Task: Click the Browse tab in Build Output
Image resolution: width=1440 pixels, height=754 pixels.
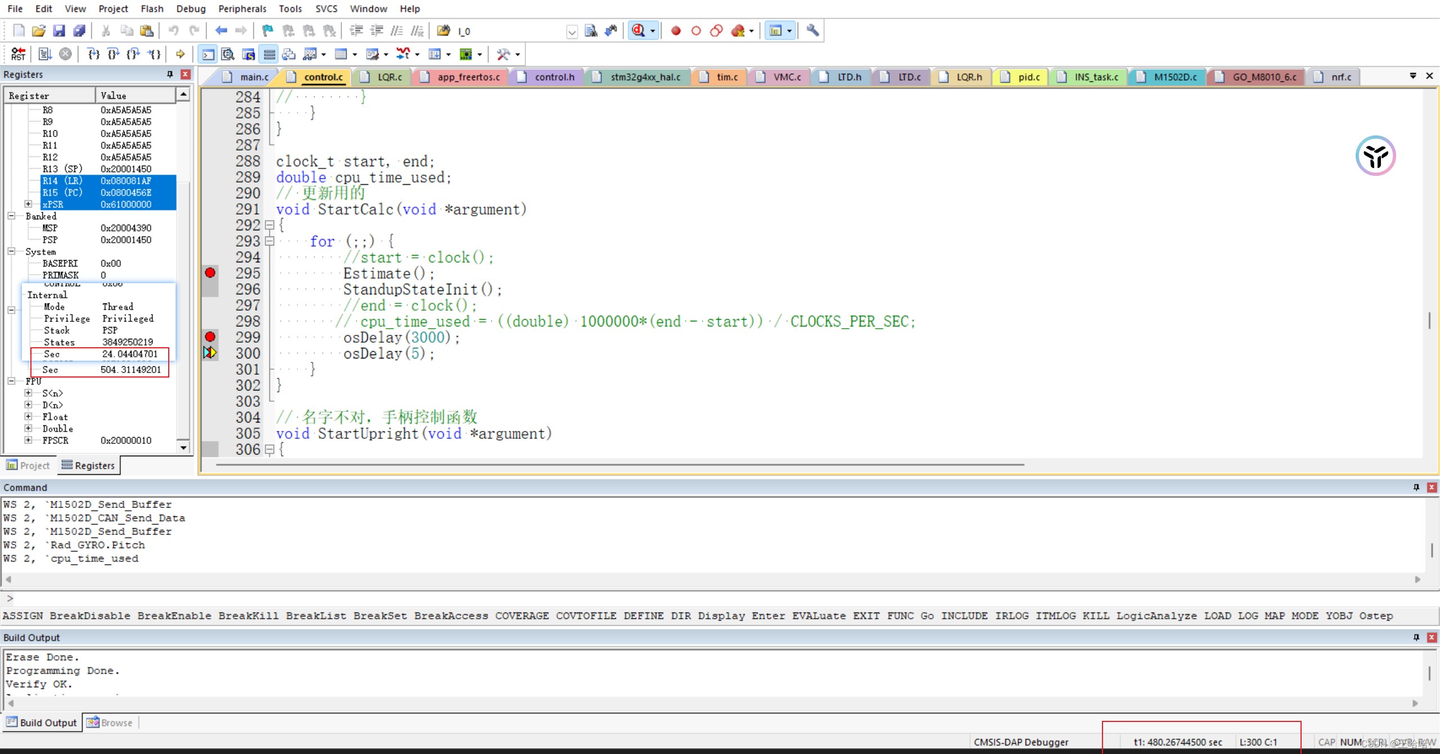Action: tap(110, 723)
